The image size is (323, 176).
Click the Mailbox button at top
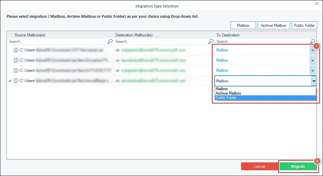click(x=243, y=25)
